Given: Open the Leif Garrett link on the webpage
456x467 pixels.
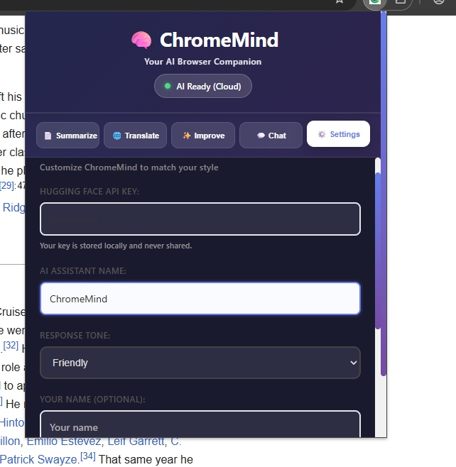Looking at the screenshot, I should pyautogui.click(x=136, y=441).
